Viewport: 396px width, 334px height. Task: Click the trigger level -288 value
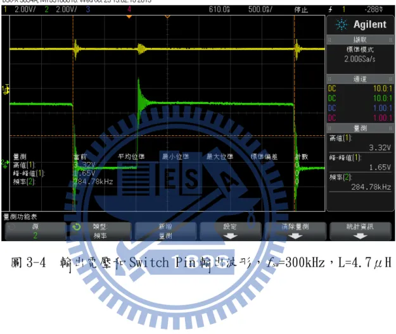pos(374,9)
